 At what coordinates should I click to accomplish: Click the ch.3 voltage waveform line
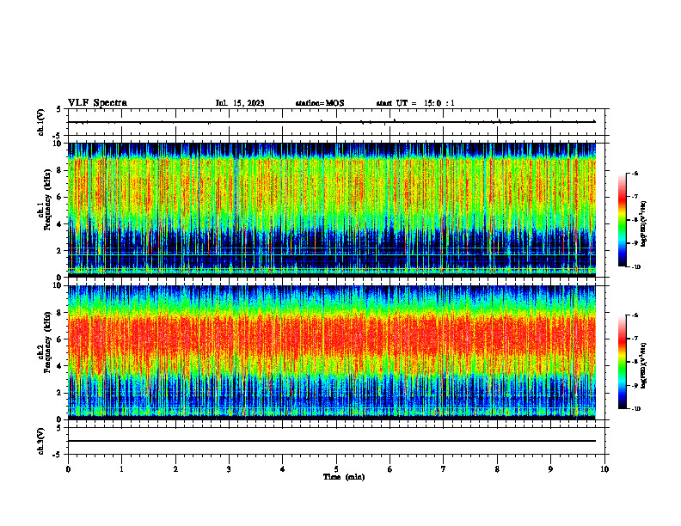click(x=332, y=441)
